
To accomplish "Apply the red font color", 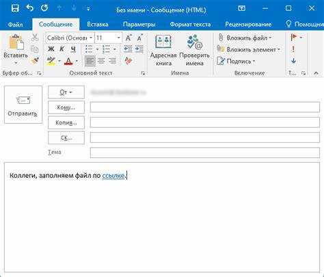I will coord(68,61).
